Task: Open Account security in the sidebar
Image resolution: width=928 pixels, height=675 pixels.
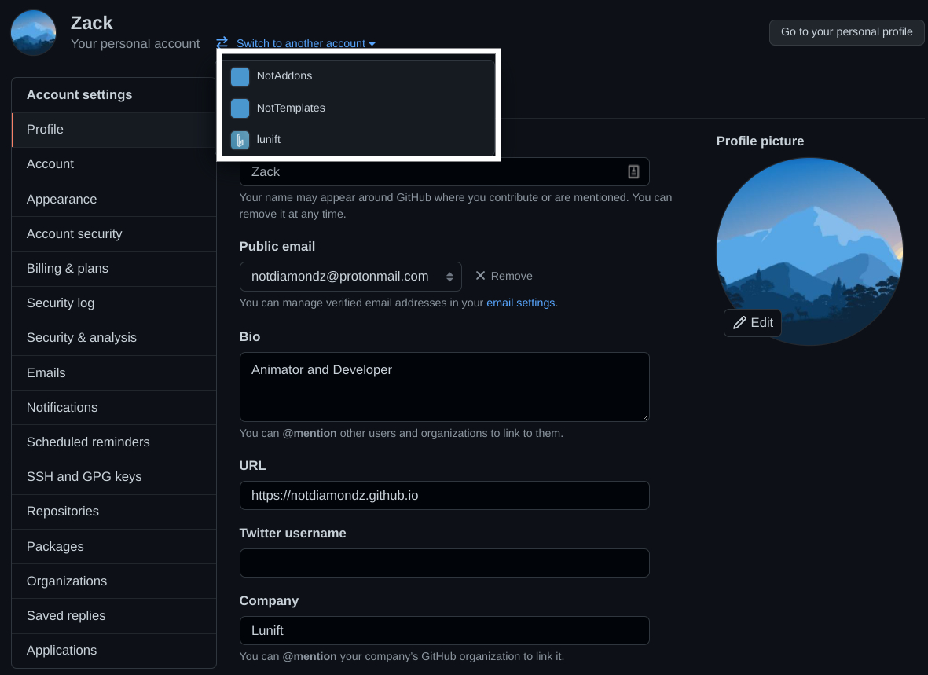Action: click(114, 234)
